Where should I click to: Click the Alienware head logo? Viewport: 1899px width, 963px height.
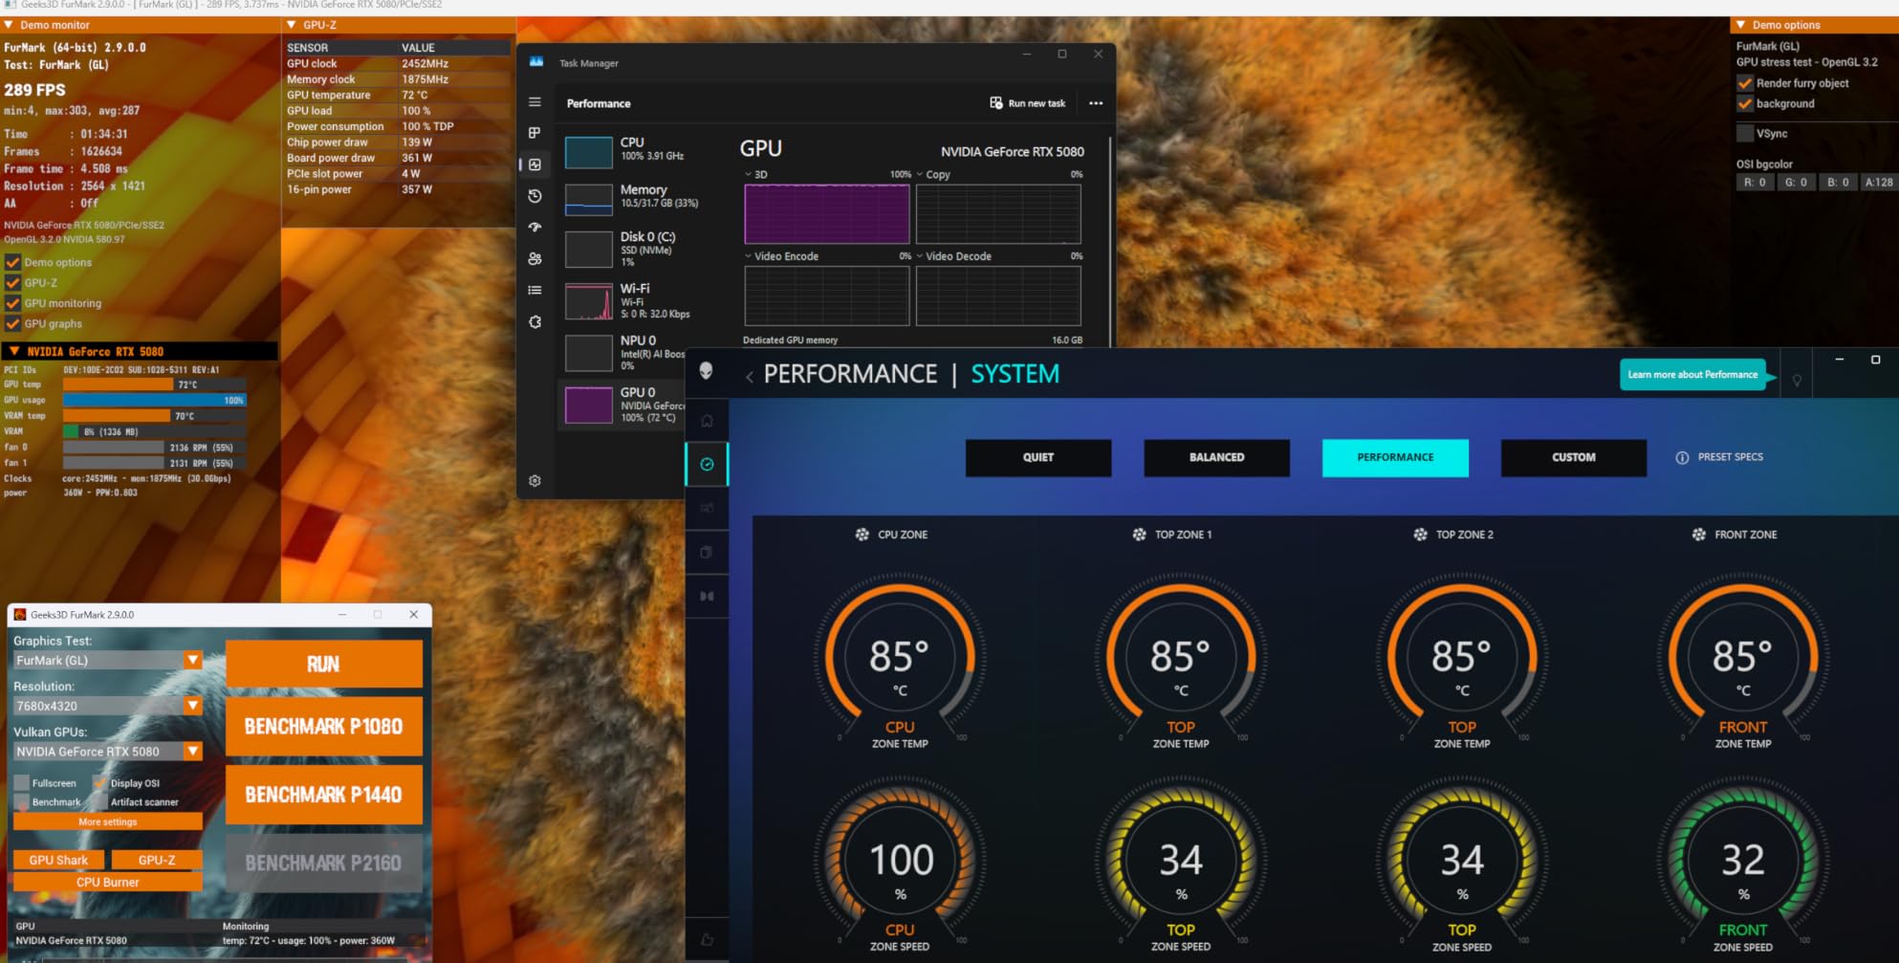click(706, 371)
